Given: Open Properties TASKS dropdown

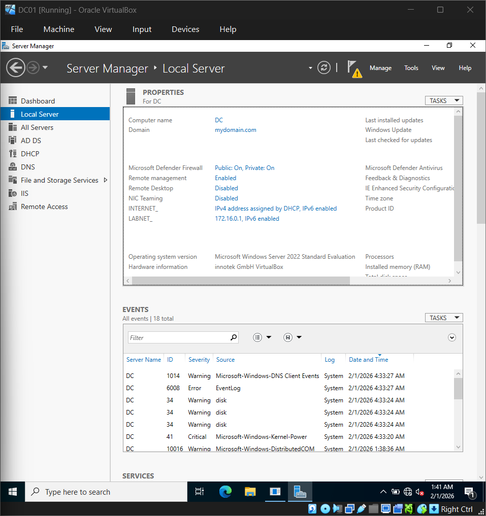Looking at the screenshot, I should (444, 100).
